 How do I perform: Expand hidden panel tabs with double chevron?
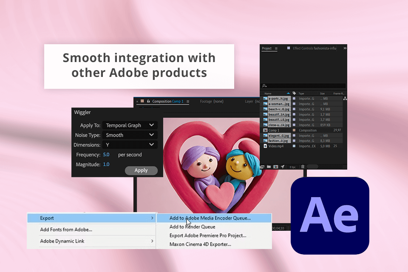point(345,48)
